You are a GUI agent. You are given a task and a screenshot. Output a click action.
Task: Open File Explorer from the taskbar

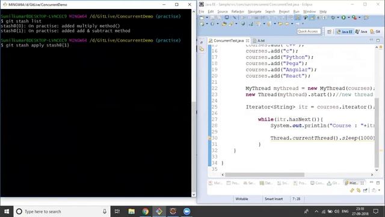(x=131, y=212)
